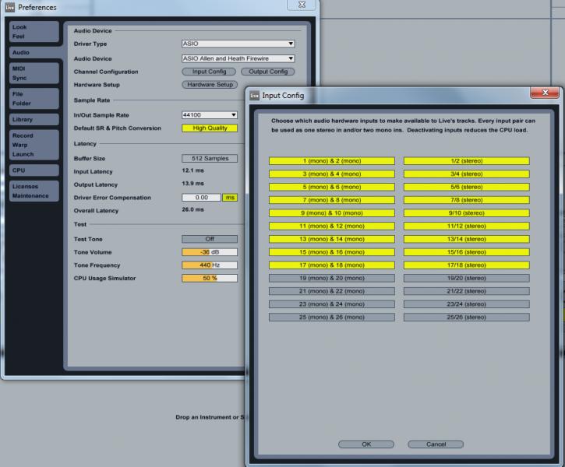Close the Preferences window

click(x=302, y=5)
